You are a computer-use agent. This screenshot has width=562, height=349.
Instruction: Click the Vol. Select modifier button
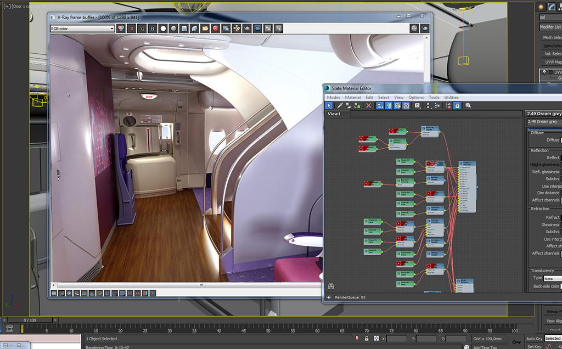point(552,54)
